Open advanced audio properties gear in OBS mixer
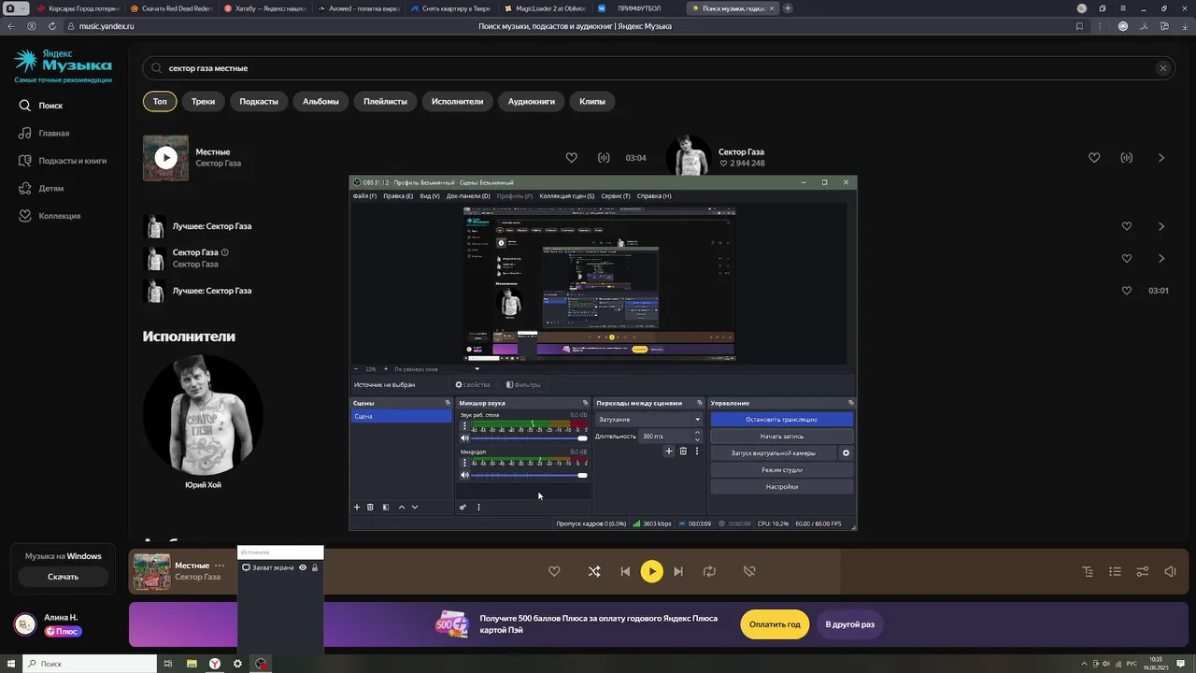The width and height of the screenshot is (1196, 673). (x=463, y=507)
